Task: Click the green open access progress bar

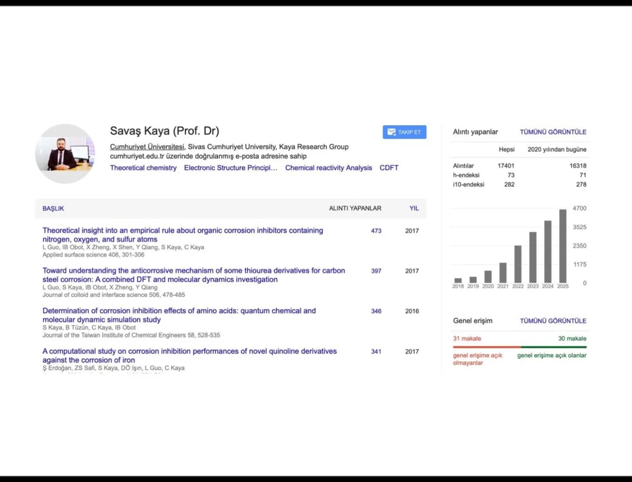Action: pyautogui.click(x=553, y=347)
